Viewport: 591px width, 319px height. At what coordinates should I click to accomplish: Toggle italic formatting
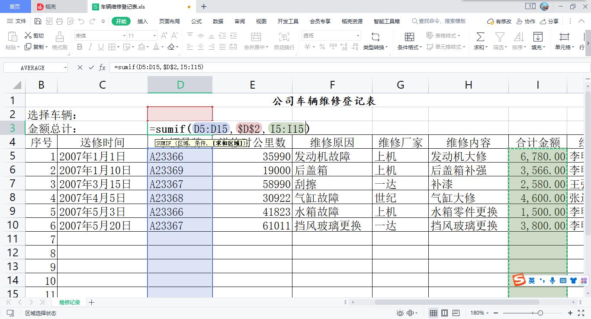[91, 47]
